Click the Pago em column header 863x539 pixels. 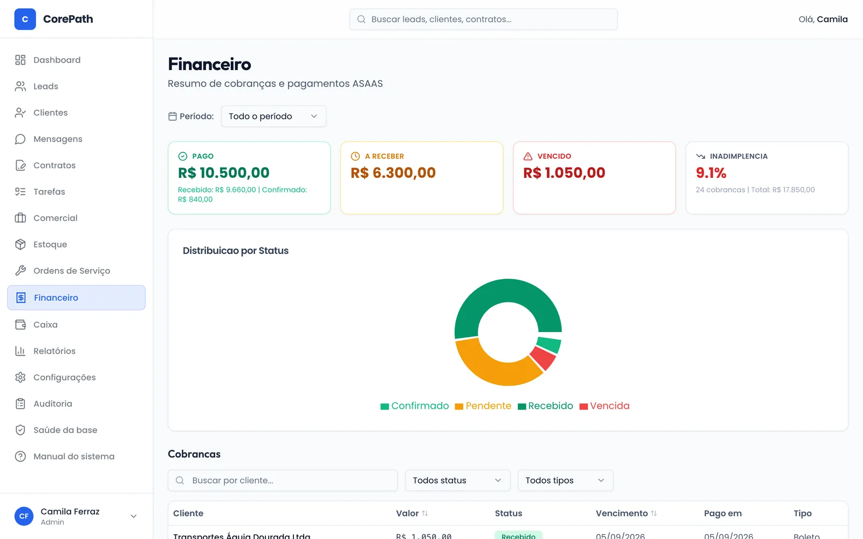click(x=723, y=513)
